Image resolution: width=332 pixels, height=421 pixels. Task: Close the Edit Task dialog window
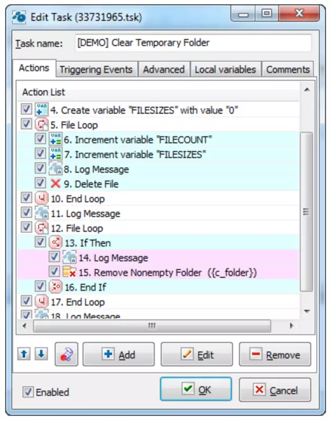pyautogui.click(x=299, y=14)
